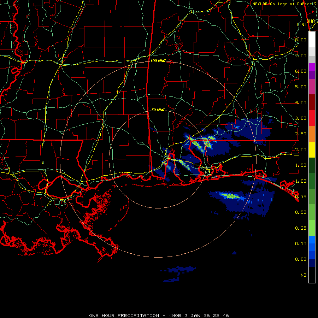Click the 5.00 legend label
The height and width of the screenshot is (318, 318).
[301, 87]
